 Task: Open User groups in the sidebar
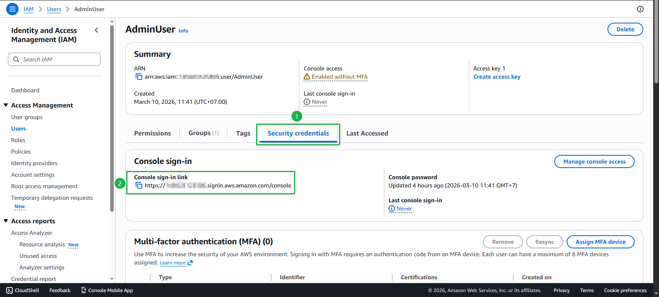[x=27, y=117]
